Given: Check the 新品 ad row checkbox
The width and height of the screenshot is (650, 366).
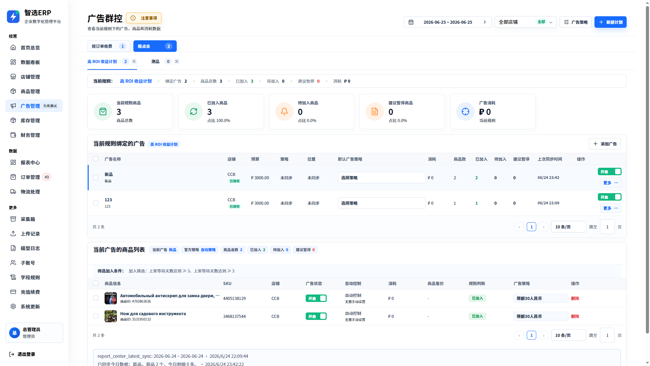Looking at the screenshot, I should (95, 178).
